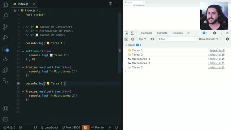This screenshot has height=130, width=231.
Task: Click the index.js breadcrumb item
Action: (28, 10)
